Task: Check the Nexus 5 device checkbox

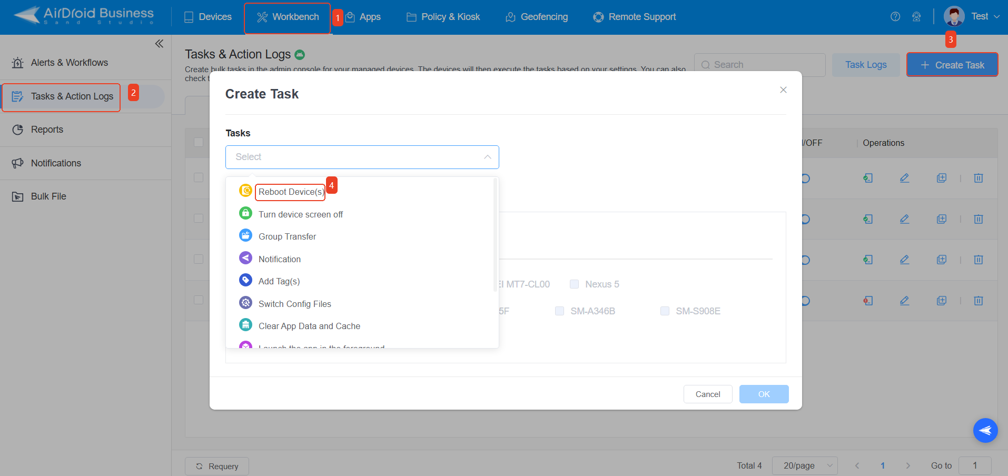Action: pyautogui.click(x=574, y=284)
